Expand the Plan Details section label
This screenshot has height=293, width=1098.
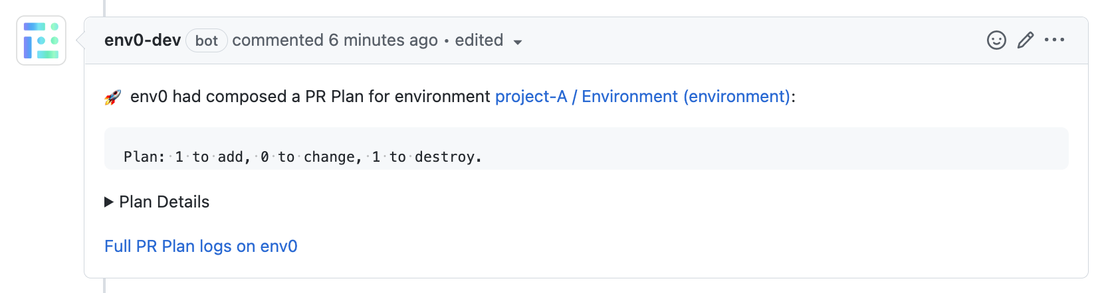point(164,202)
